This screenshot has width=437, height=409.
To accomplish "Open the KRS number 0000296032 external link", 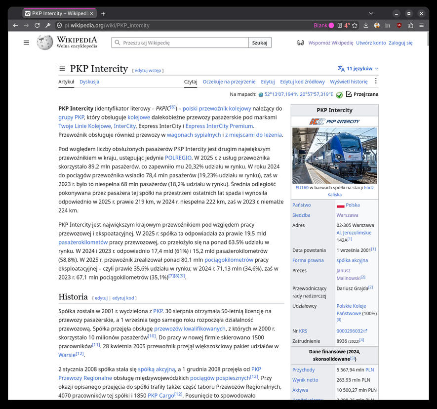I will point(352,331).
